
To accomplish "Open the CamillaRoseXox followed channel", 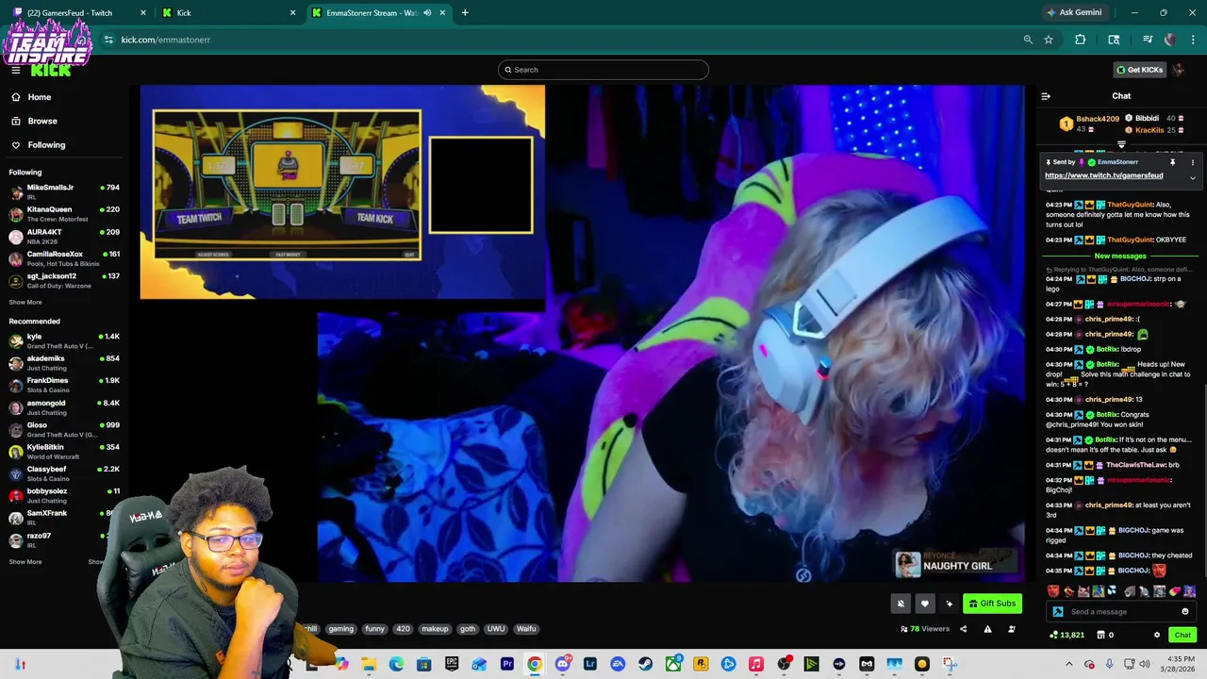I will 64,257.
